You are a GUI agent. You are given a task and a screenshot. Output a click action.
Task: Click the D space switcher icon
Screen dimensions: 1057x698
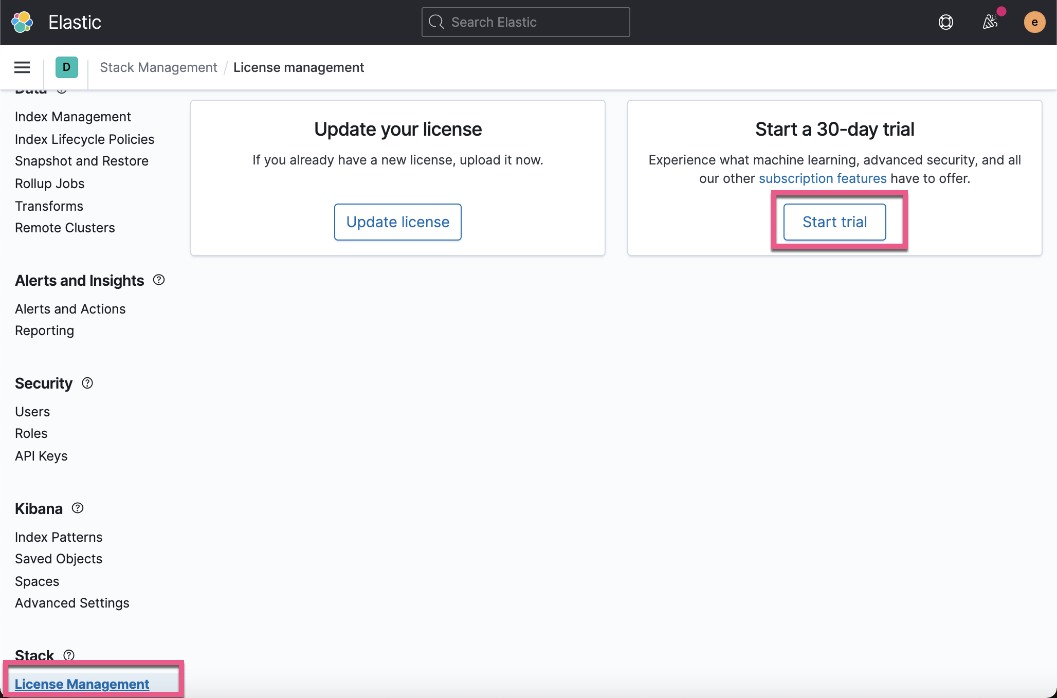click(66, 67)
